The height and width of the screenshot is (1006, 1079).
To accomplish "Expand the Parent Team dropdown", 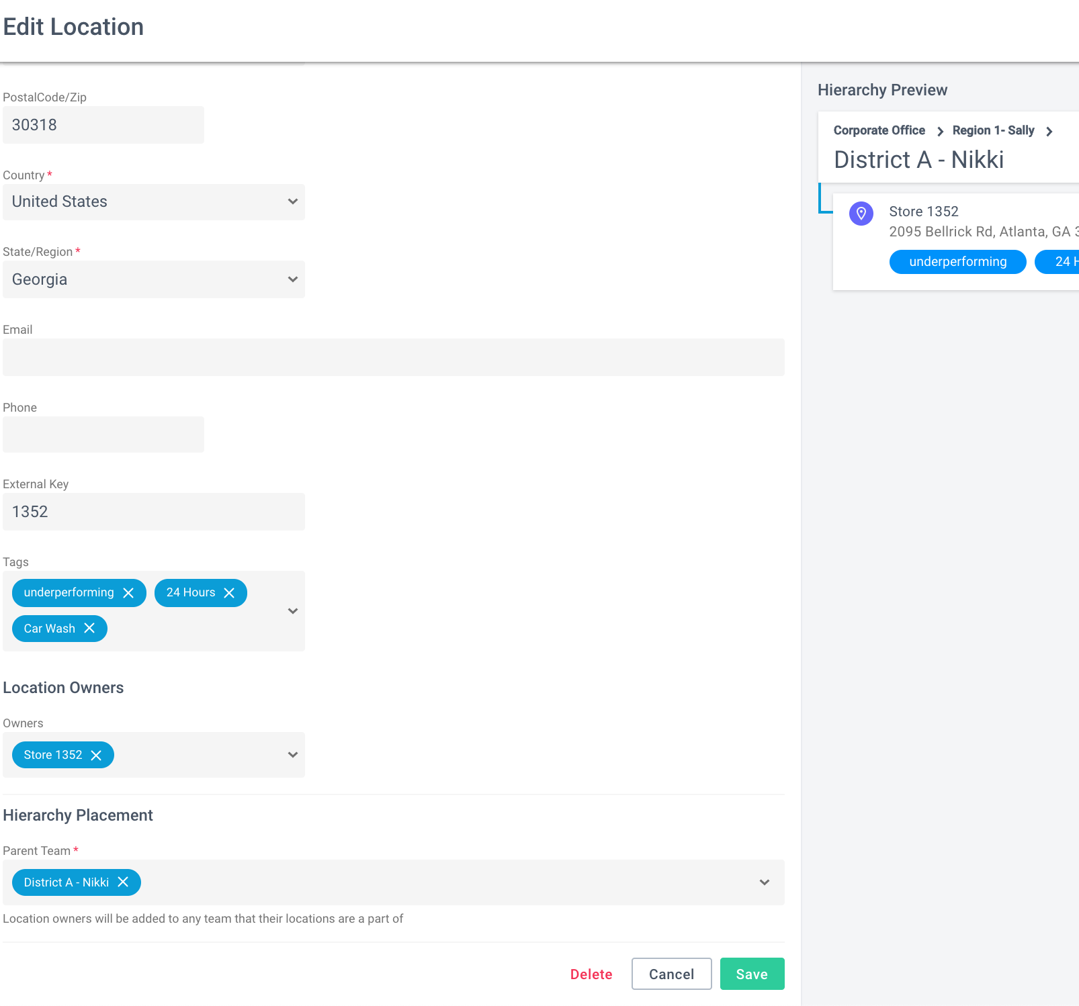I will (765, 882).
